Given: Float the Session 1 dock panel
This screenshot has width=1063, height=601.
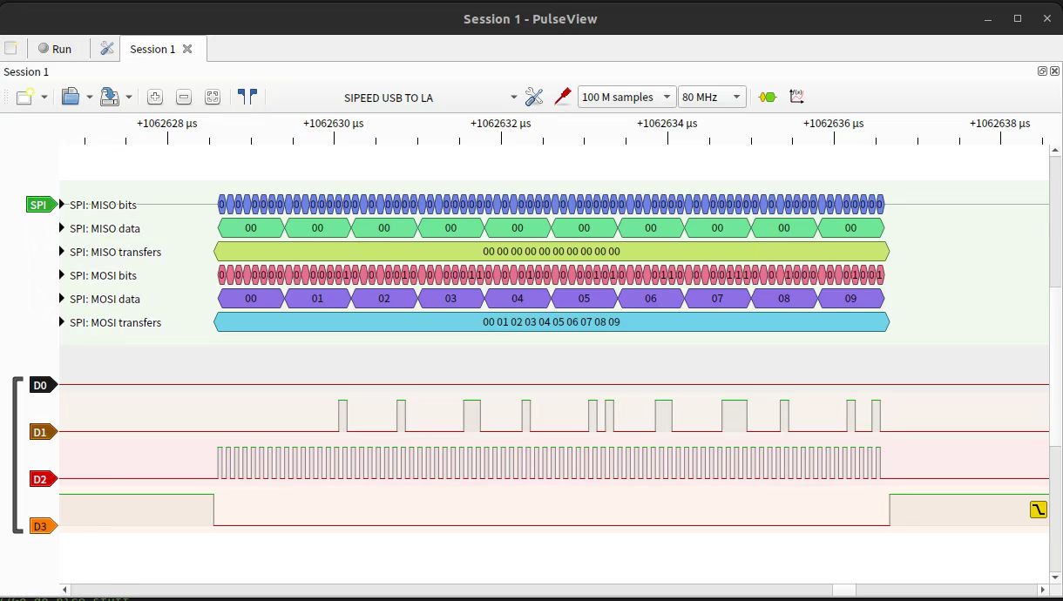Looking at the screenshot, I should [x=1042, y=71].
